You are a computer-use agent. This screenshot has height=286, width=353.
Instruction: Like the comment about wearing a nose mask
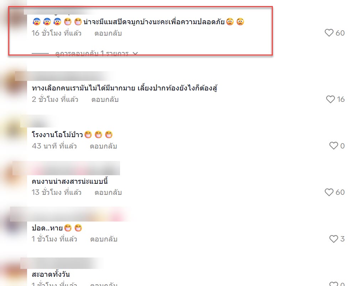(x=329, y=33)
